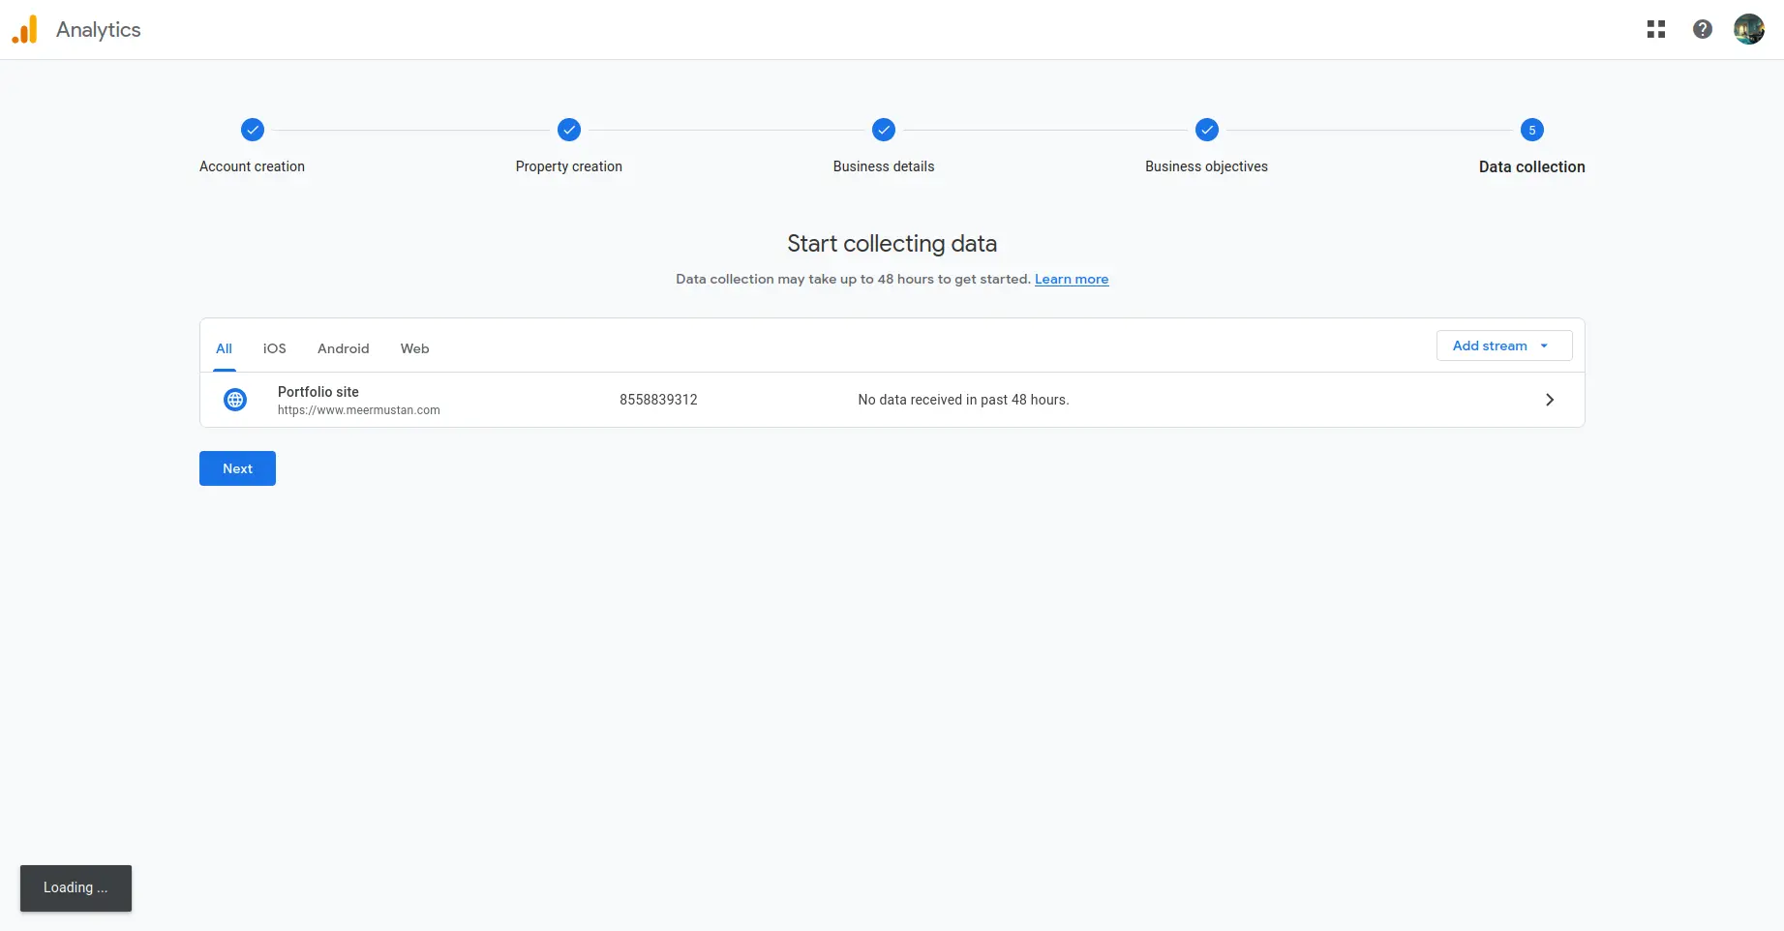The width and height of the screenshot is (1784, 931).
Task: Click the Account creation checkmark circle
Action: point(252,130)
